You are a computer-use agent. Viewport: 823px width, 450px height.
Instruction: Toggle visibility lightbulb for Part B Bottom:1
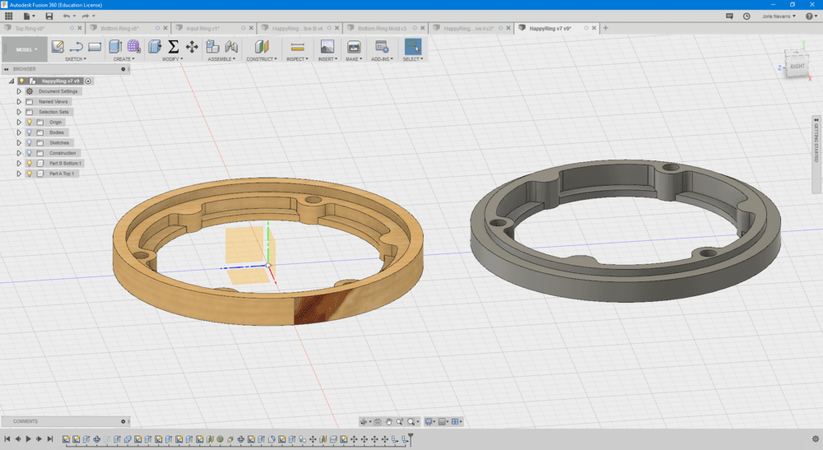(x=29, y=164)
